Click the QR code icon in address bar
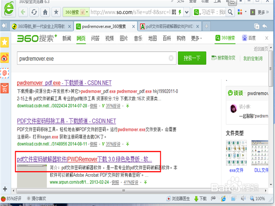275x206 pixels. point(174,12)
